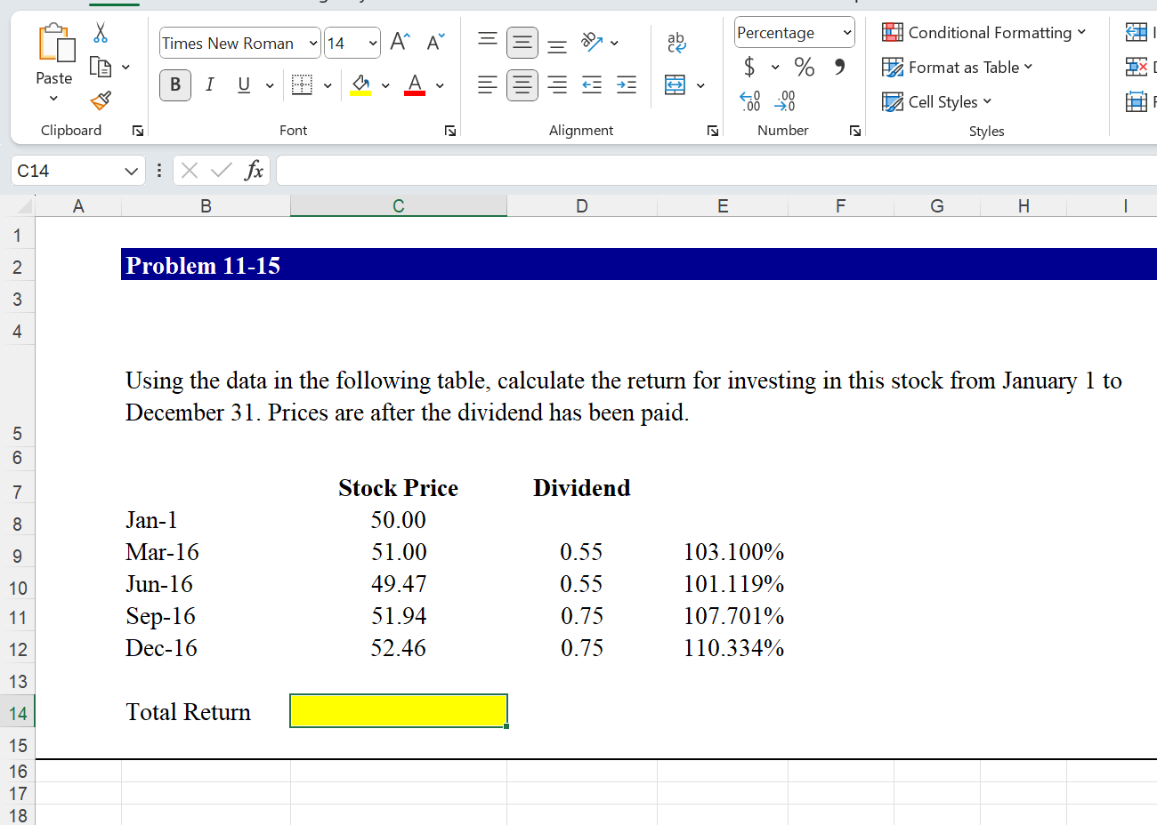The height and width of the screenshot is (825, 1157).
Task: Click the Format as Table button
Action: click(958, 67)
